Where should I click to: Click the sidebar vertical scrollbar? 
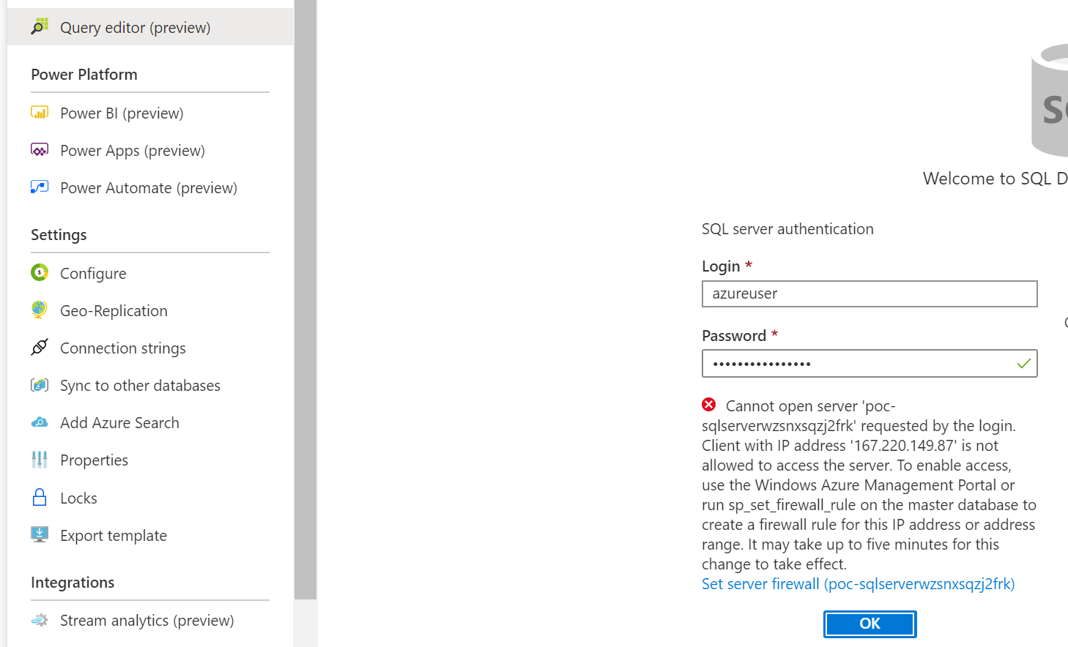(305, 300)
